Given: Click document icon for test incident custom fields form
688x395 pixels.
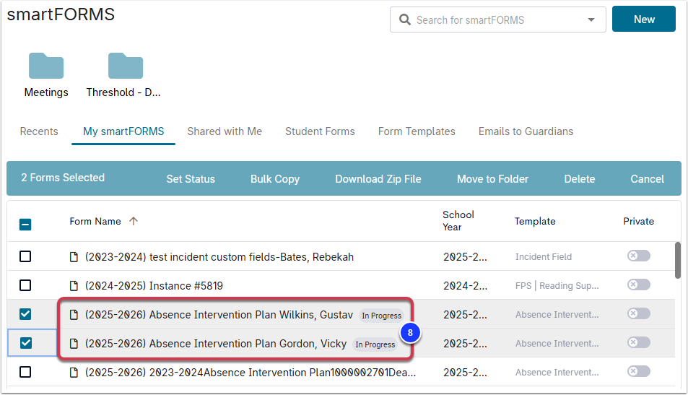Looking at the screenshot, I should tap(74, 257).
